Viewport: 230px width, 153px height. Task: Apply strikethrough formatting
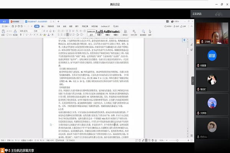point(31,35)
